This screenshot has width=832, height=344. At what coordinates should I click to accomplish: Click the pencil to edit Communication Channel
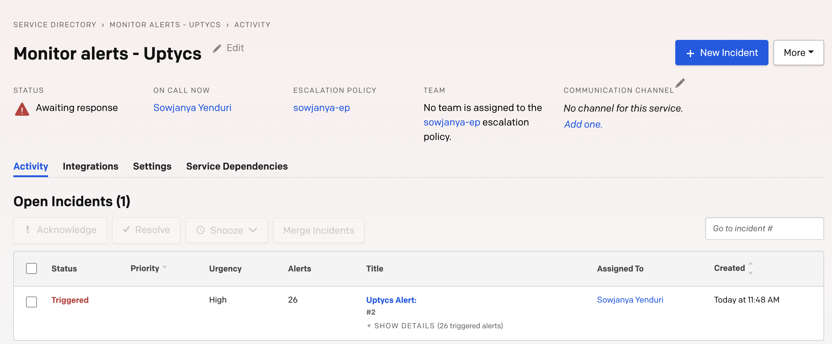pyautogui.click(x=680, y=83)
